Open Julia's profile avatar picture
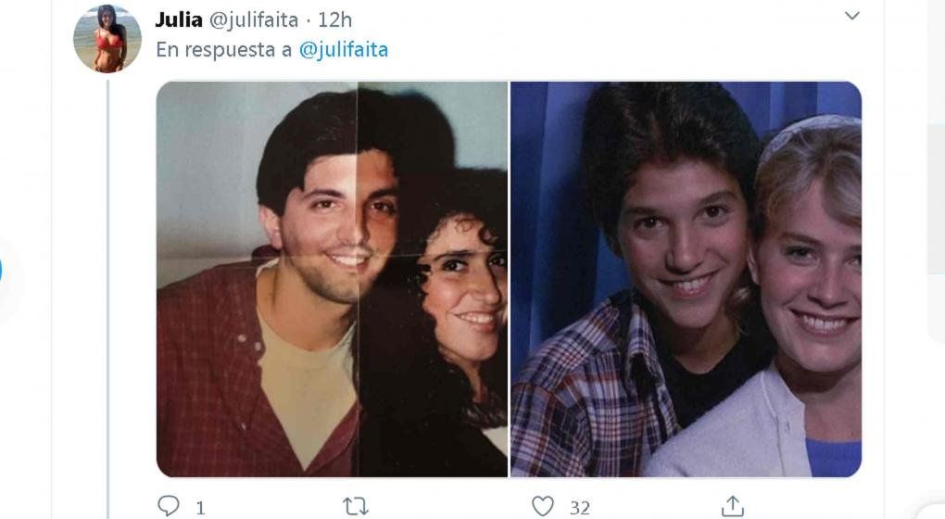The height and width of the screenshot is (519, 945). click(x=107, y=39)
